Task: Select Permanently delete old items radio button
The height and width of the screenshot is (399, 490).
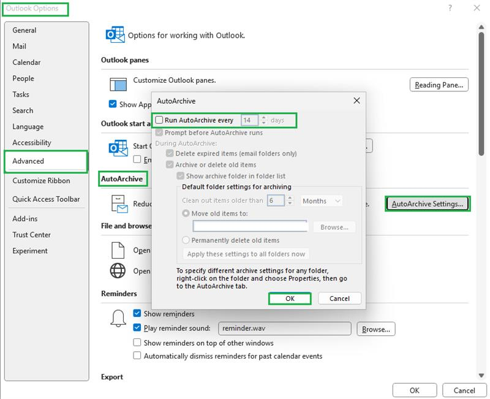Action: (x=186, y=240)
